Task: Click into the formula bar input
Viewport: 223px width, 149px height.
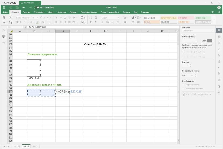Action: click(102, 27)
